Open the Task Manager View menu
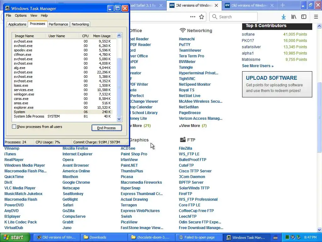Screen dimensions: 322x242 [34, 15]
